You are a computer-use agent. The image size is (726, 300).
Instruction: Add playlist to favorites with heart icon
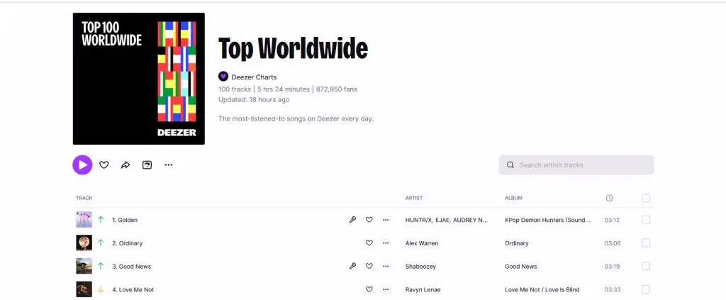[104, 165]
